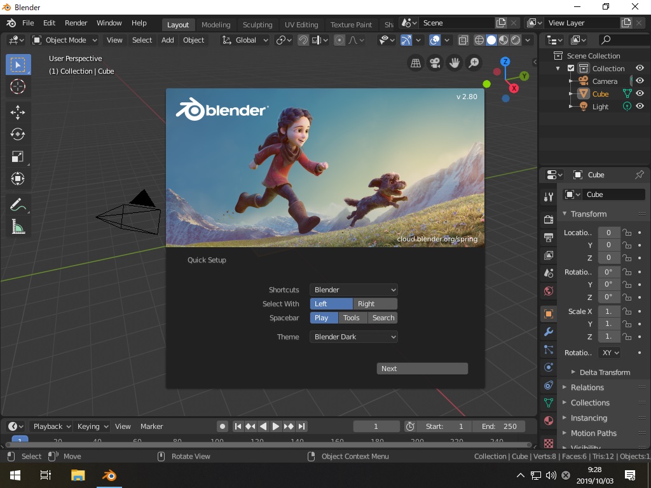
Task: Play animation forward
Action: click(276, 426)
